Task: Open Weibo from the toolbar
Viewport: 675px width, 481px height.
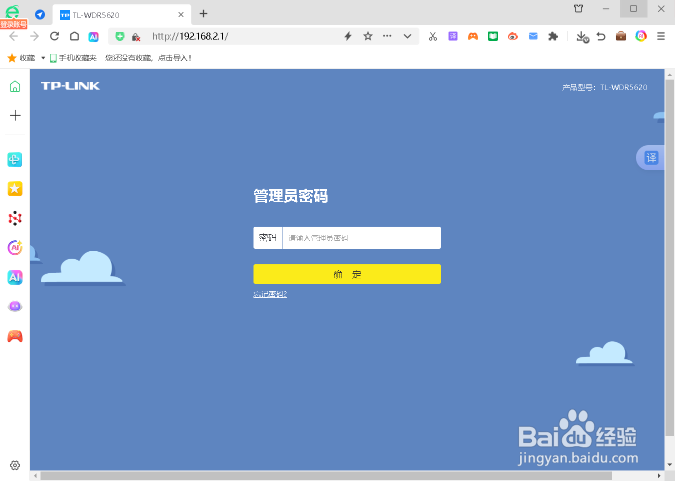Action: coord(512,36)
